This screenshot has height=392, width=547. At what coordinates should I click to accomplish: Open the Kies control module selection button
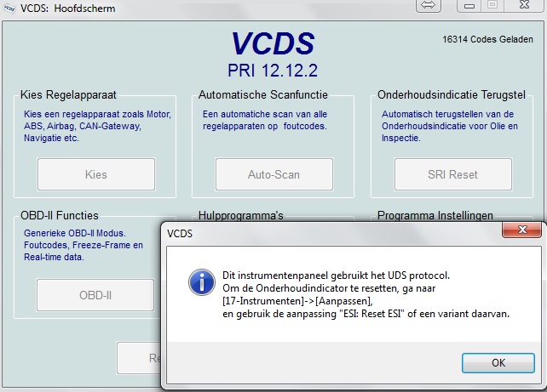(96, 174)
